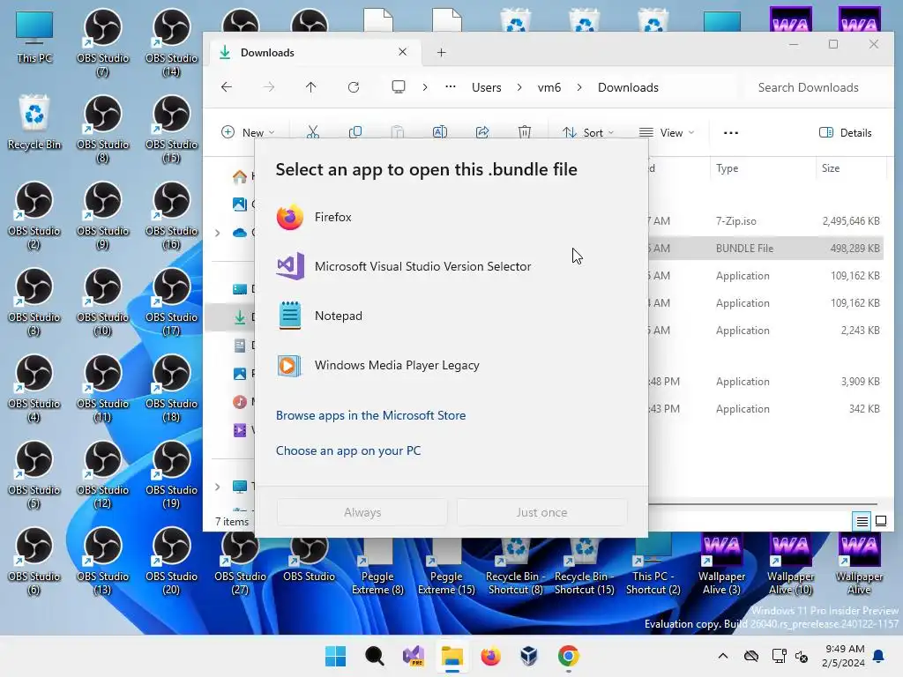This screenshot has width=903, height=677.
Task: Open the Home item in navigation pane
Action: (240, 176)
